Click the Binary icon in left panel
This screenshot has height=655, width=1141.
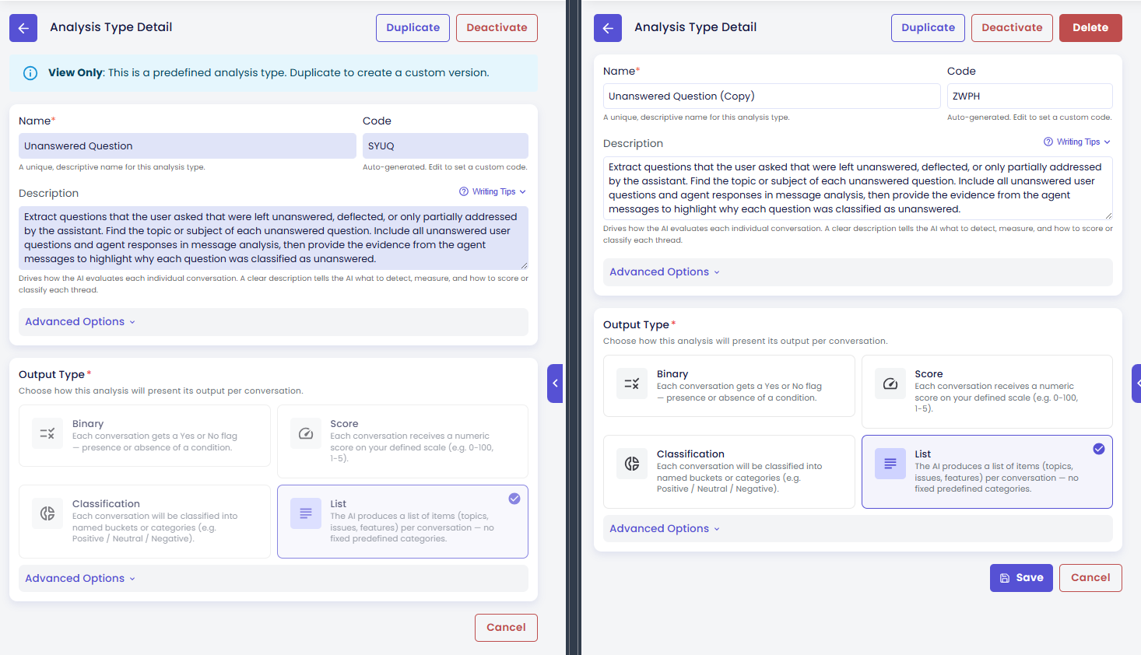coord(47,433)
